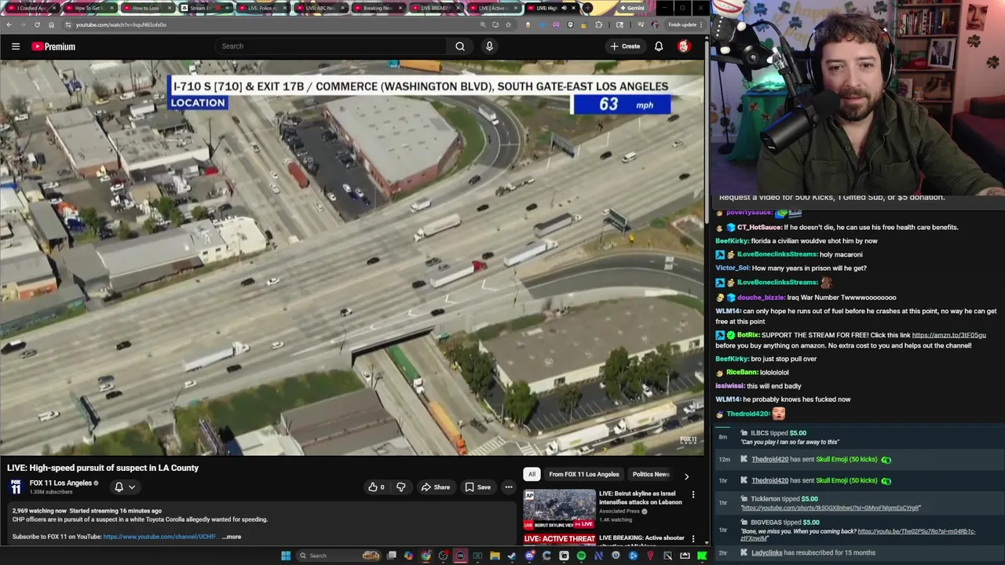
Task: Click the live pursuit video player
Action: click(x=353, y=257)
